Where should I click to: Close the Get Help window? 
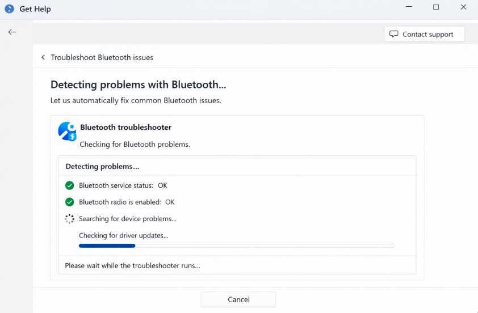pyautogui.click(x=463, y=7)
